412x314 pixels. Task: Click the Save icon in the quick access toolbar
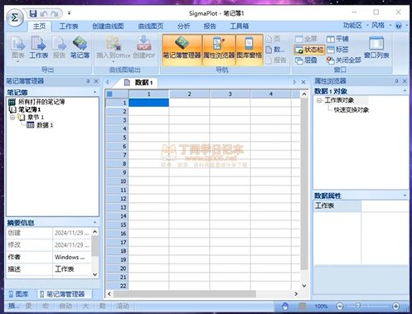33,13
